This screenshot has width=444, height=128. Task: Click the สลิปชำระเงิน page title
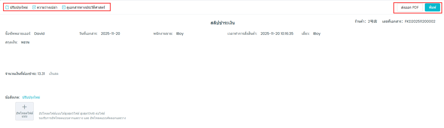click(222, 23)
